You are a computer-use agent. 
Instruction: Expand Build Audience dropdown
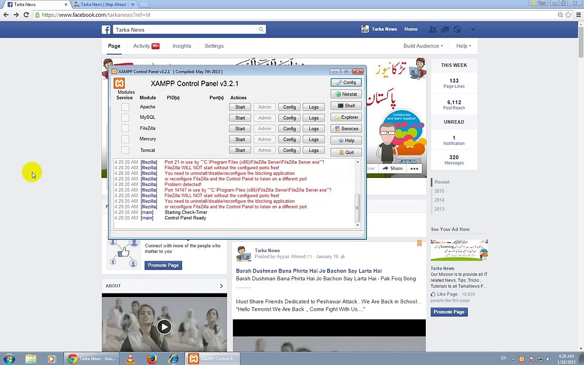(x=423, y=46)
